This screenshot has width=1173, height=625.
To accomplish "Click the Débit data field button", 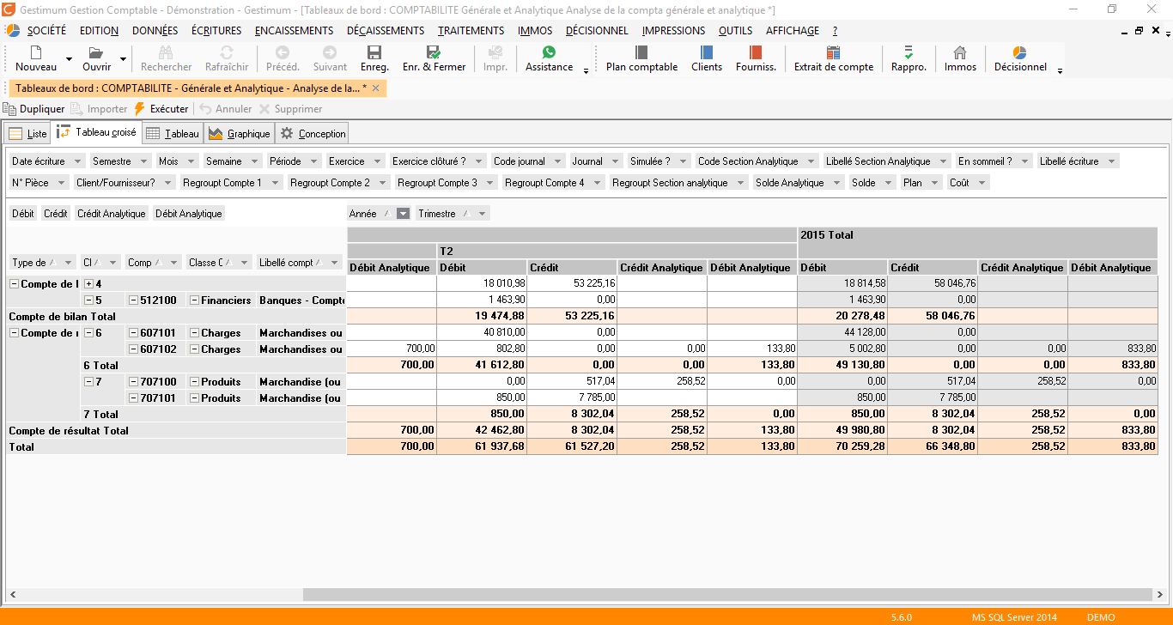I will pyautogui.click(x=23, y=214).
